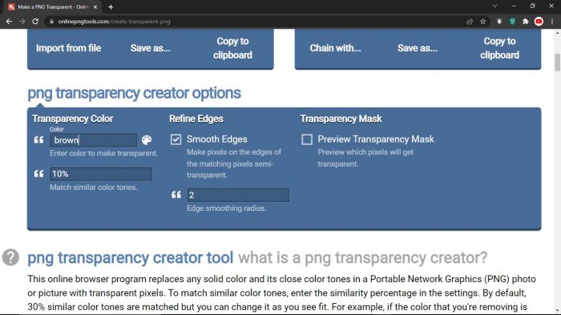This screenshot has height=315, width=561.
Task: Click the quote icon beside 10% field
Action: coord(38,174)
